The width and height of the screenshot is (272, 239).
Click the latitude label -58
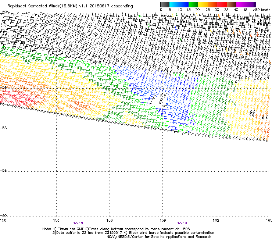[3, 171]
